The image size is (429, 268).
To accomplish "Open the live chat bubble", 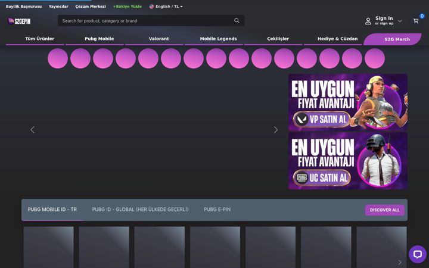I will 418,254.
